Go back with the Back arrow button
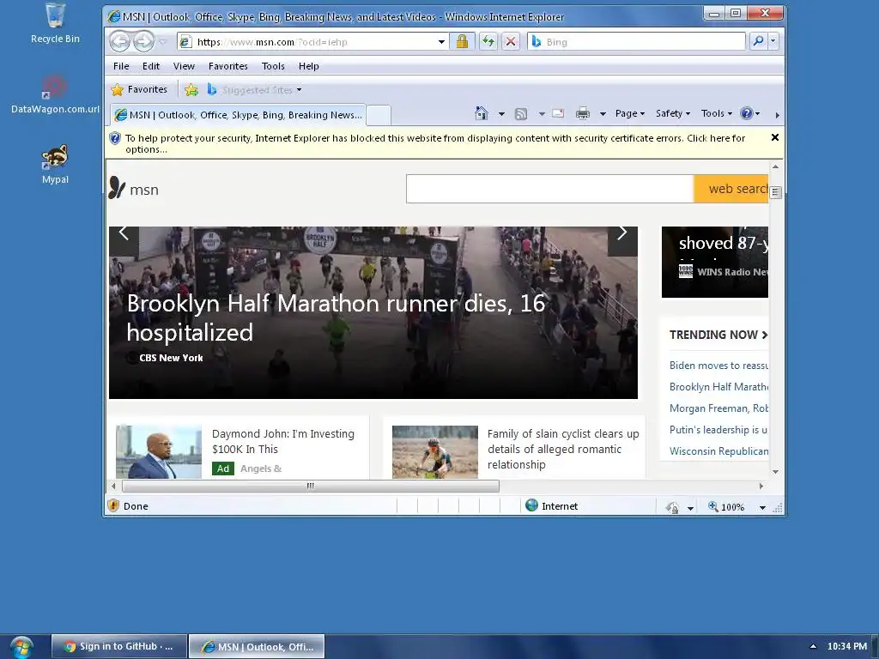Image resolution: width=879 pixels, height=659 pixels. click(119, 41)
